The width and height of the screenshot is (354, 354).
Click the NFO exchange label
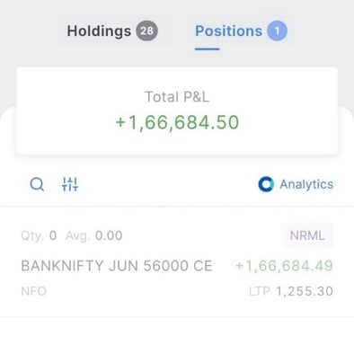point(33,291)
